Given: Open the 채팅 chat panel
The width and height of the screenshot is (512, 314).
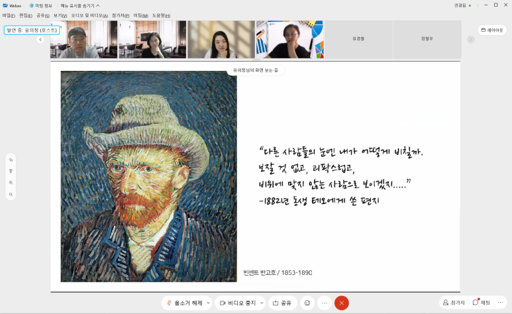Looking at the screenshot, I should point(482,303).
